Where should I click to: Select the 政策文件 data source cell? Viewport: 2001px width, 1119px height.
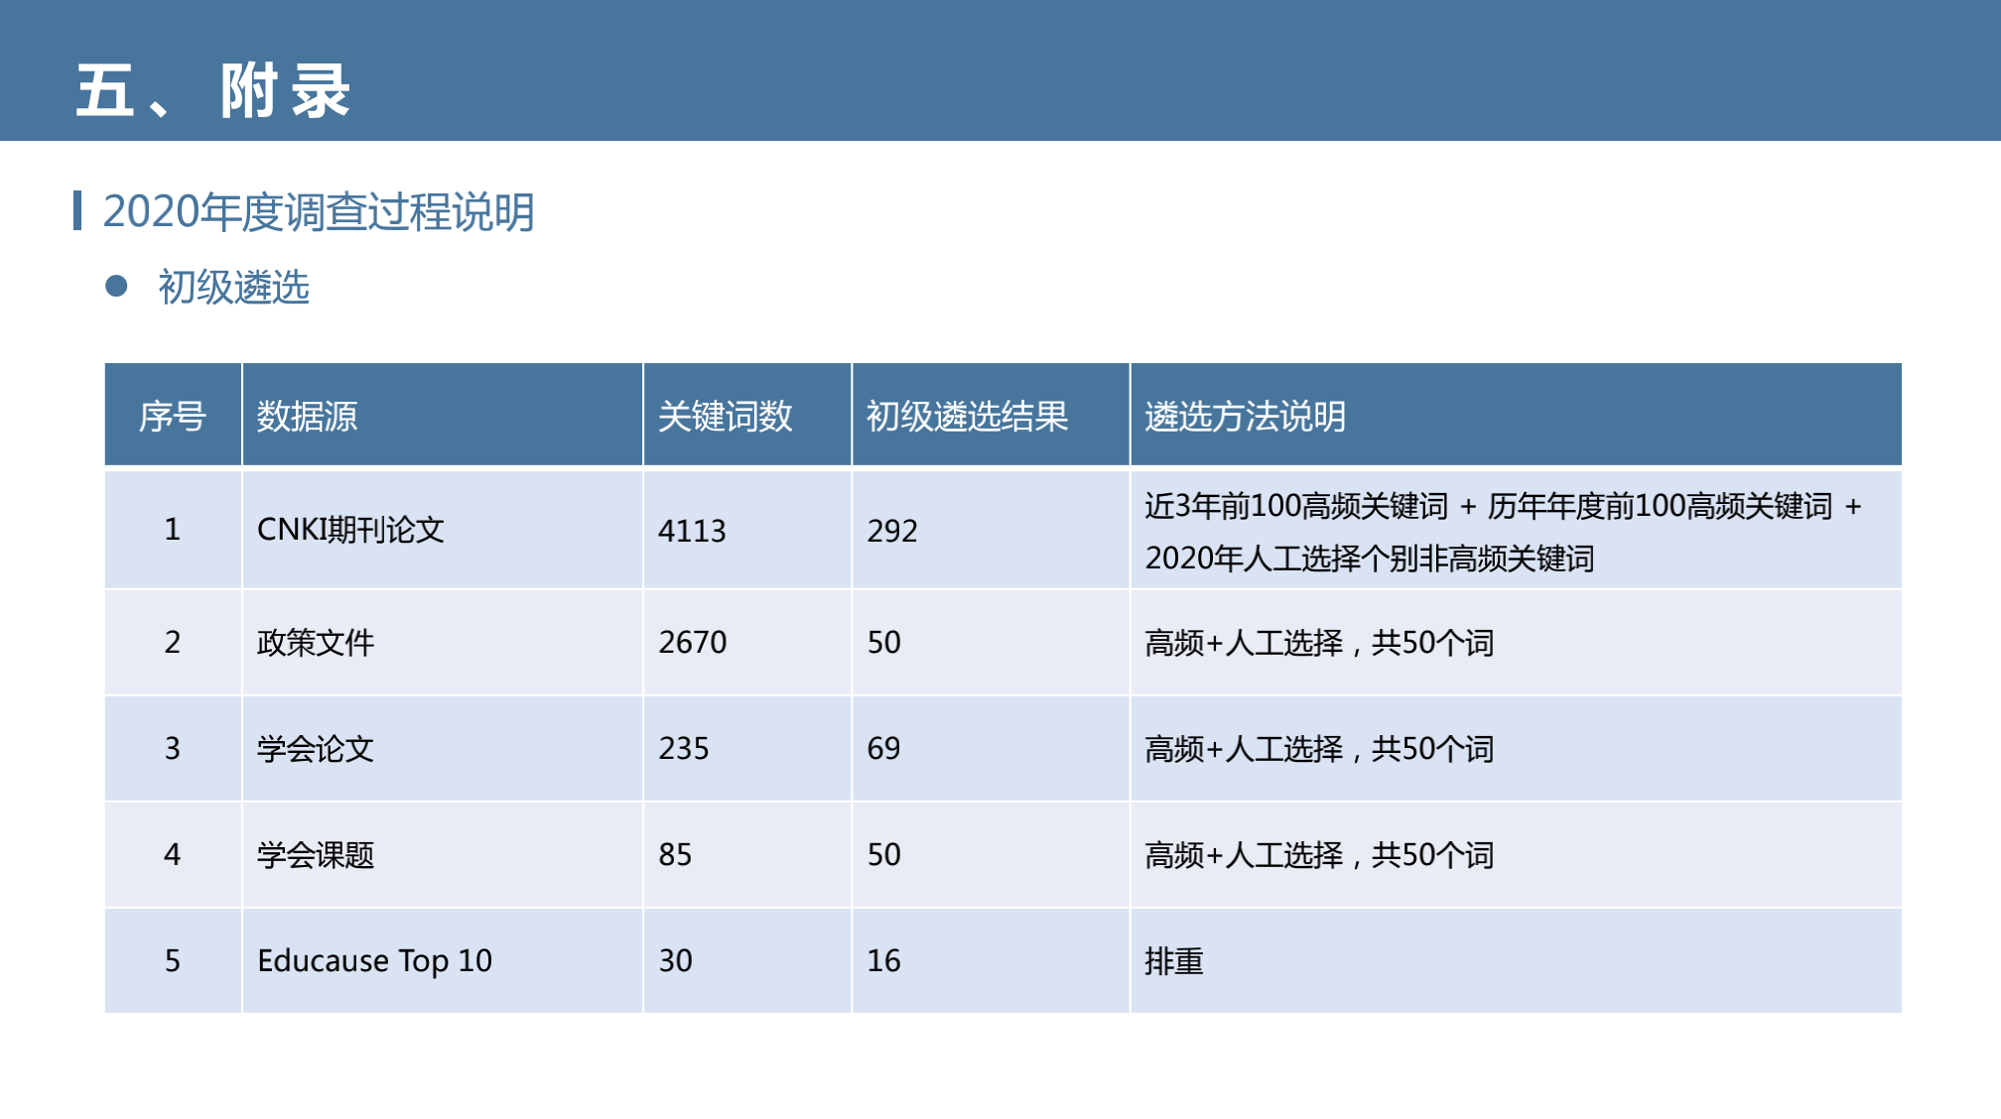(316, 643)
